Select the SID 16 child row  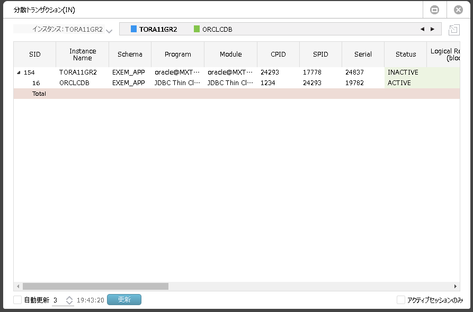(x=237, y=83)
